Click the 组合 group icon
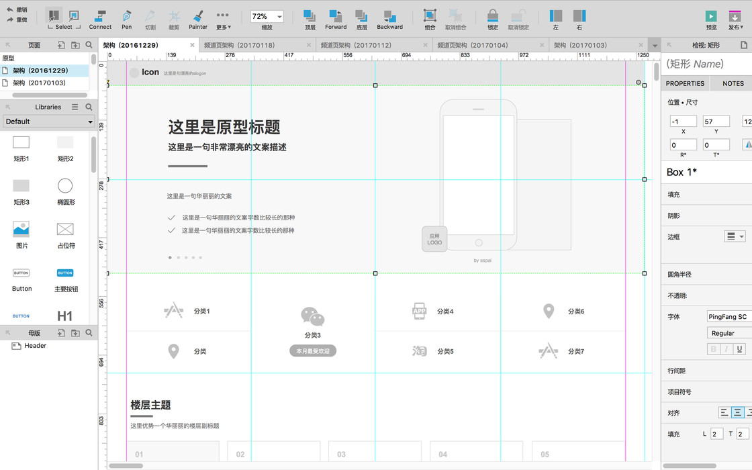This screenshot has width=752, height=470. pyautogui.click(x=430, y=19)
